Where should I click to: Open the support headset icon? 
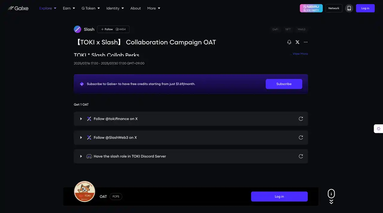coord(289,42)
